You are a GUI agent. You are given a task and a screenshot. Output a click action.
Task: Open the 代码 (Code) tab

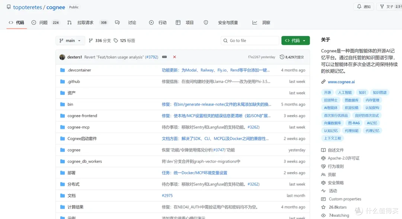pos(16,23)
